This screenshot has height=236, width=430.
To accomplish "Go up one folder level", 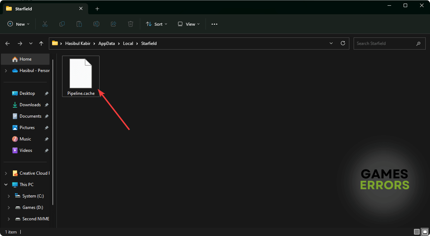I will click(41, 43).
